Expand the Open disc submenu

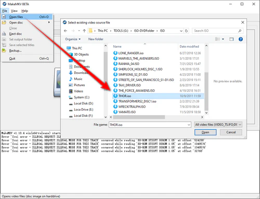click(x=27, y=22)
